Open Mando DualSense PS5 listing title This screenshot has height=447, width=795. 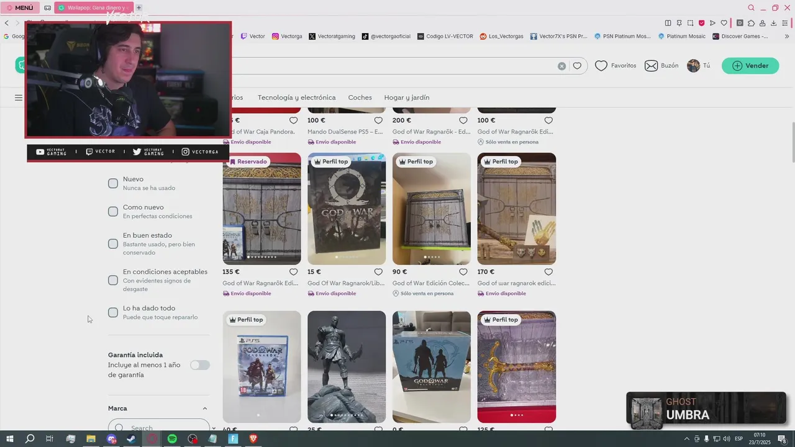tap(345, 132)
